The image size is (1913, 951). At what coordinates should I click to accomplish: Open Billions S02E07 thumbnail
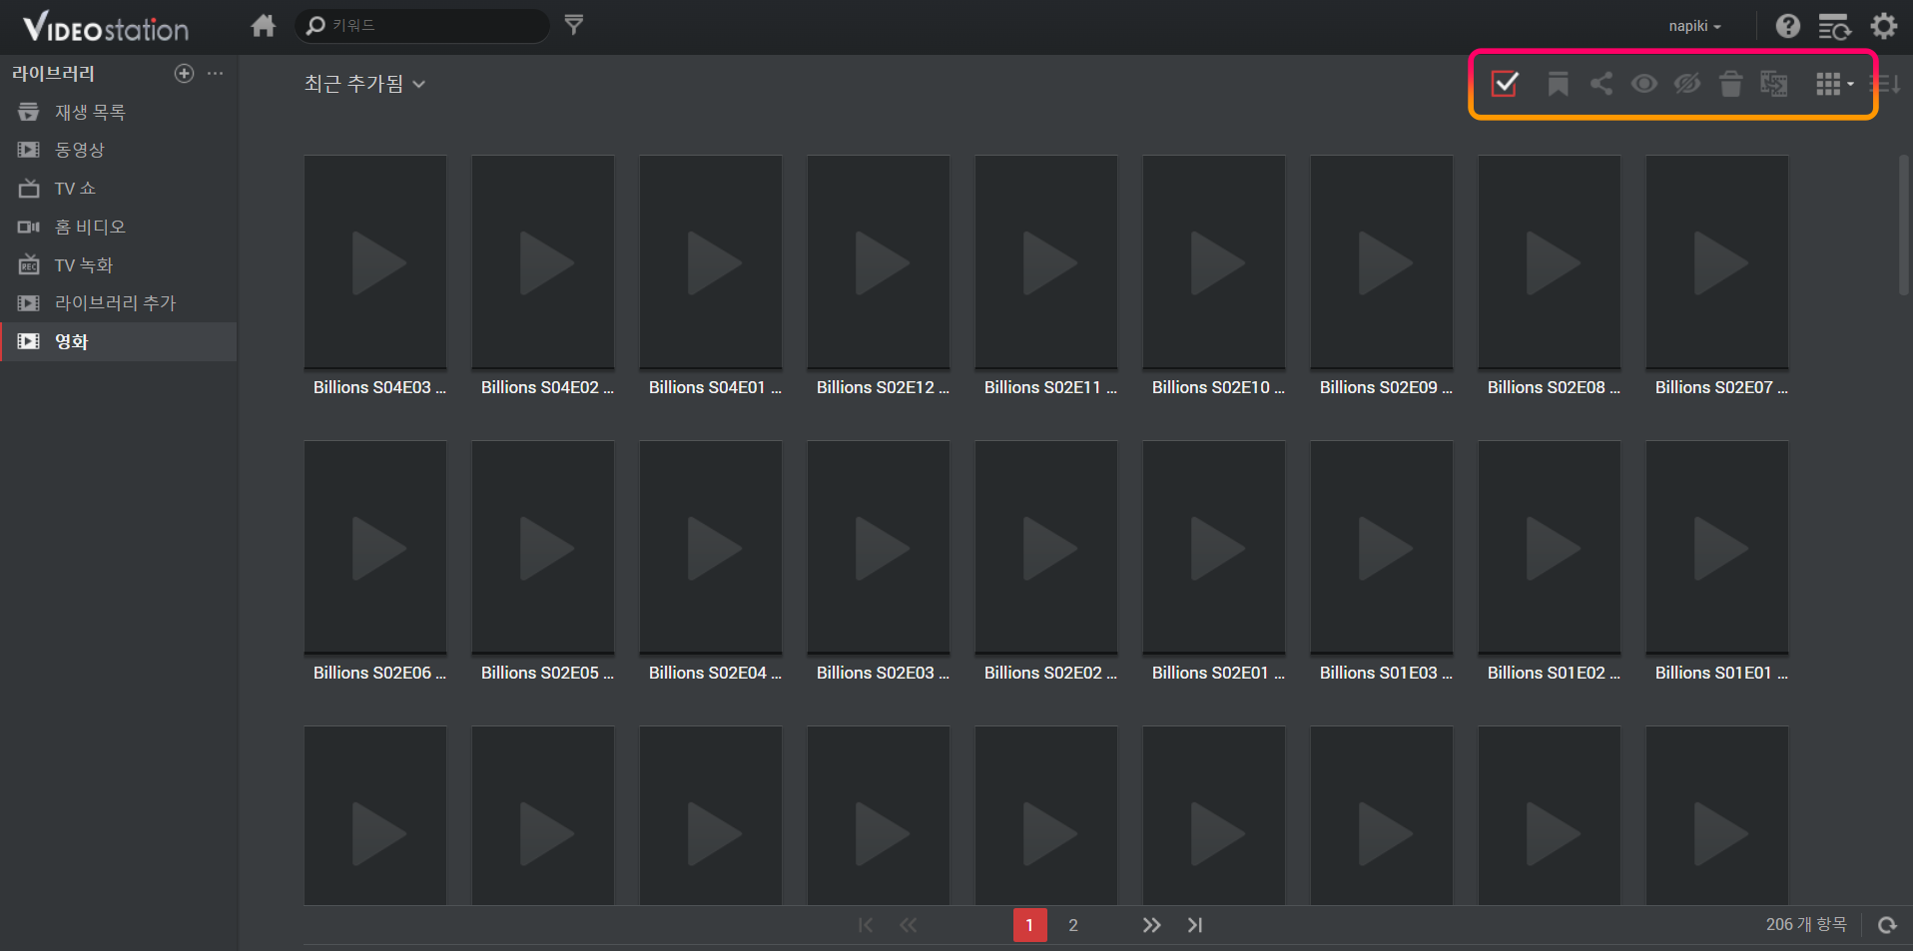coord(1717,262)
